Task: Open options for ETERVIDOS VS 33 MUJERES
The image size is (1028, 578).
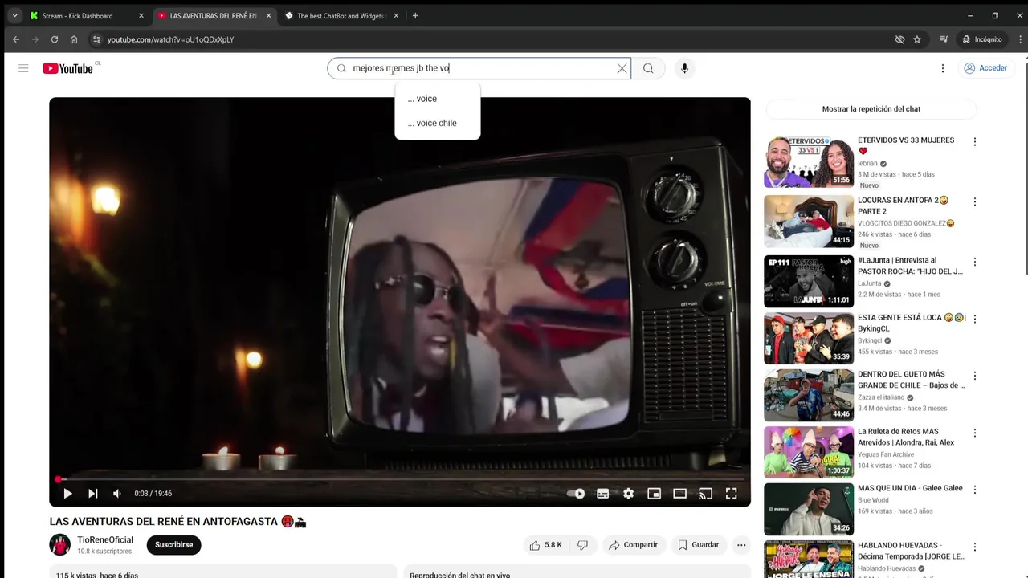Action: [975, 142]
